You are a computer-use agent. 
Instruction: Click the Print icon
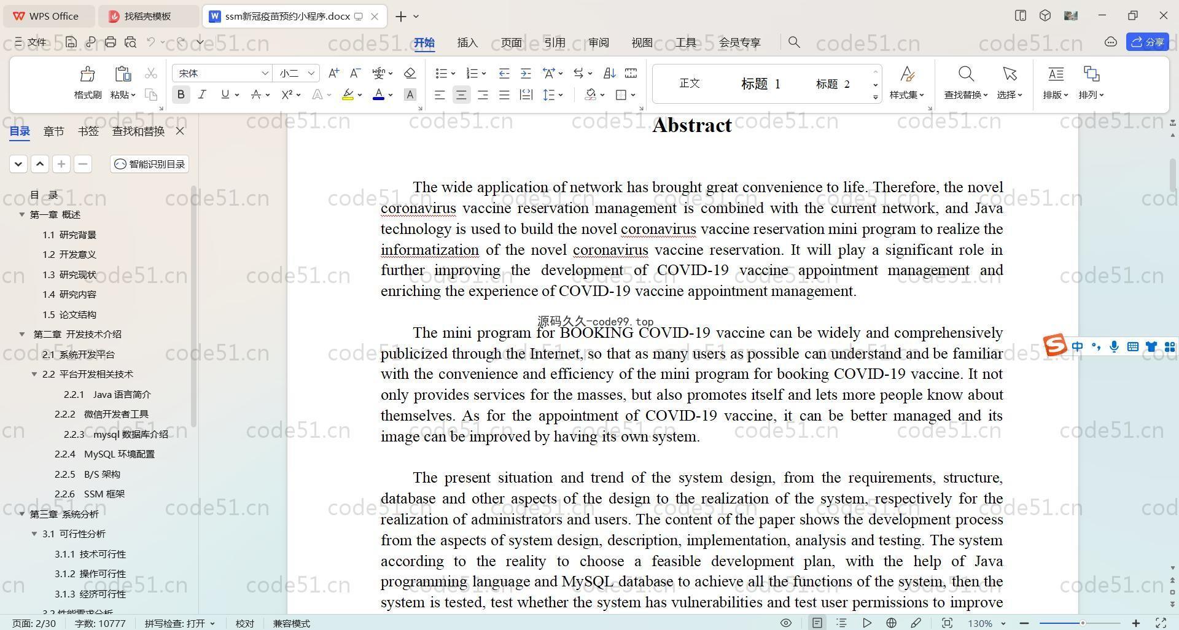111,42
